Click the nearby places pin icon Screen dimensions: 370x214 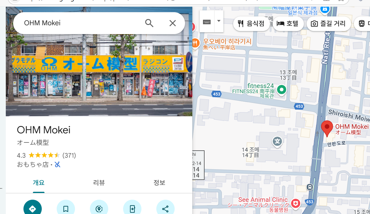click(99, 208)
